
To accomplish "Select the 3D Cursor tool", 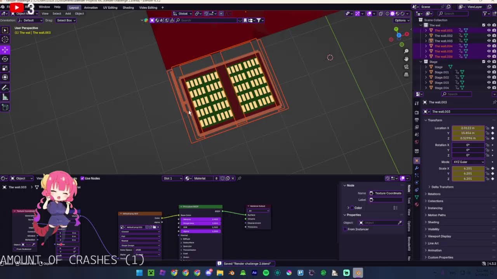I will coord(5,40).
